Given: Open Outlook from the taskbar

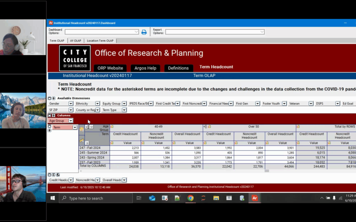Looking at the screenshot, I should (152, 198).
